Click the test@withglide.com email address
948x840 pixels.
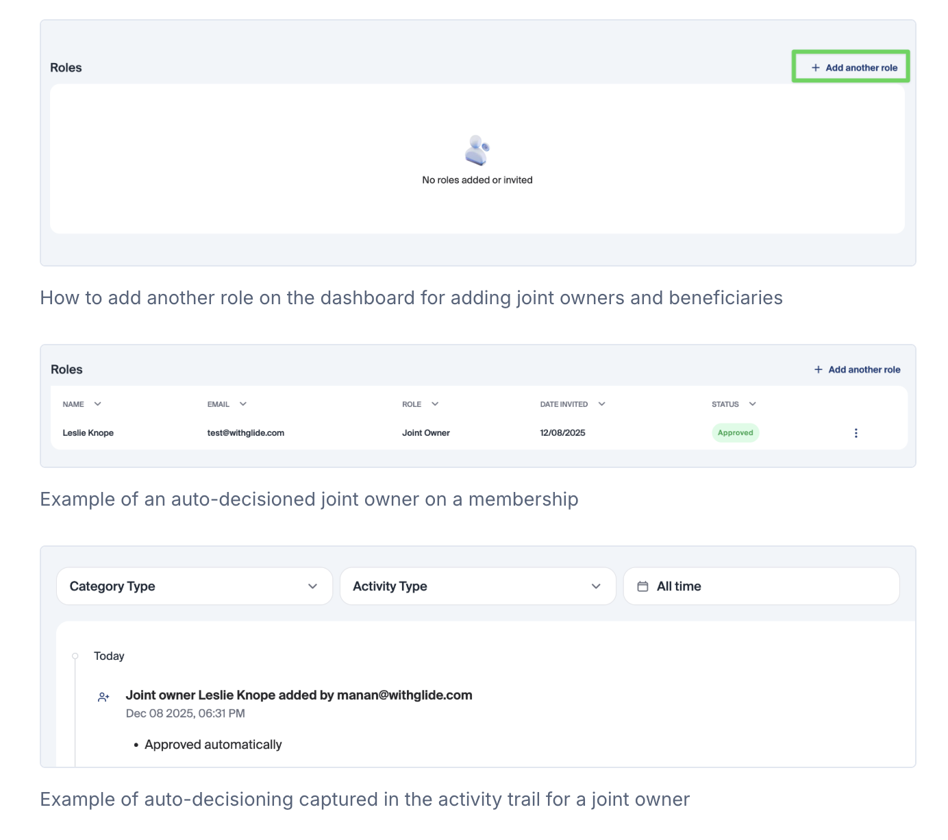click(245, 432)
